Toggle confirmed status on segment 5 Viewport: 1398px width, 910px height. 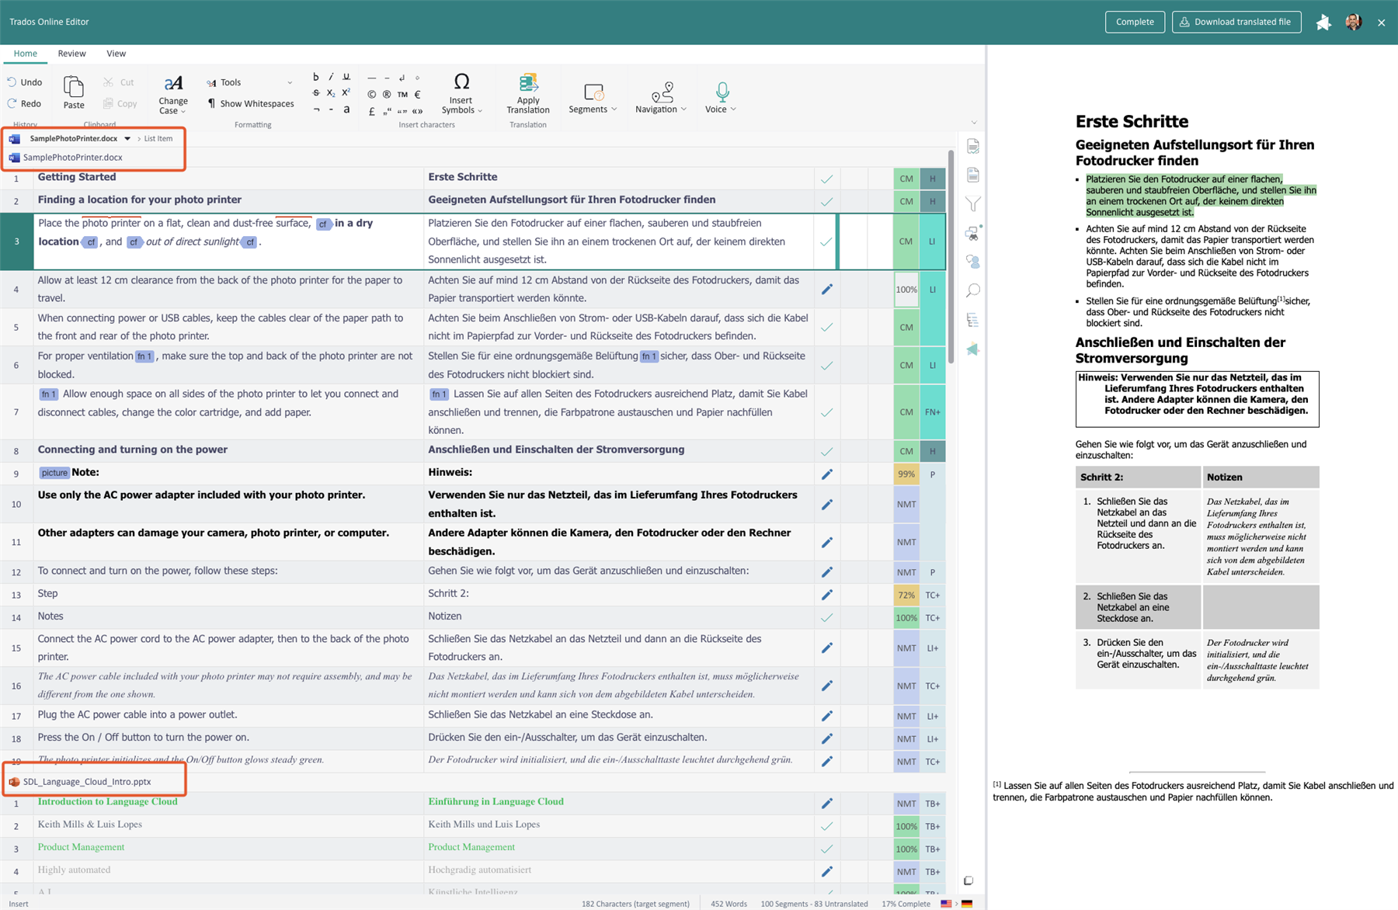(826, 328)
